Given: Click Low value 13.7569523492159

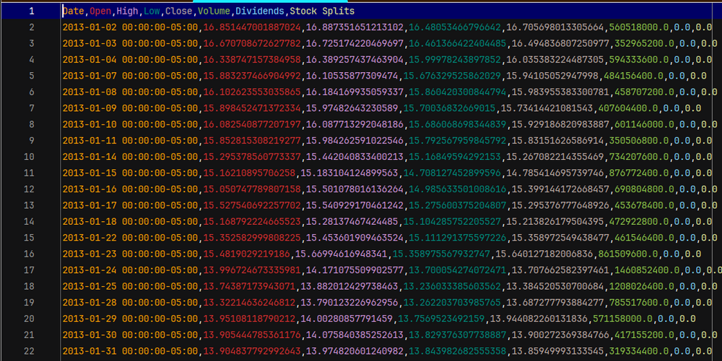Looking at the screenshot, I should pyautogui.click(x=441, y=318).
